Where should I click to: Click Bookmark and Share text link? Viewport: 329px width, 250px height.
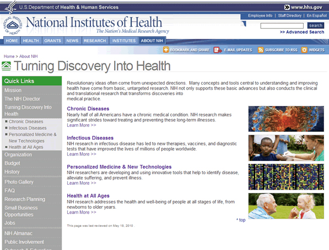point(190,50)
